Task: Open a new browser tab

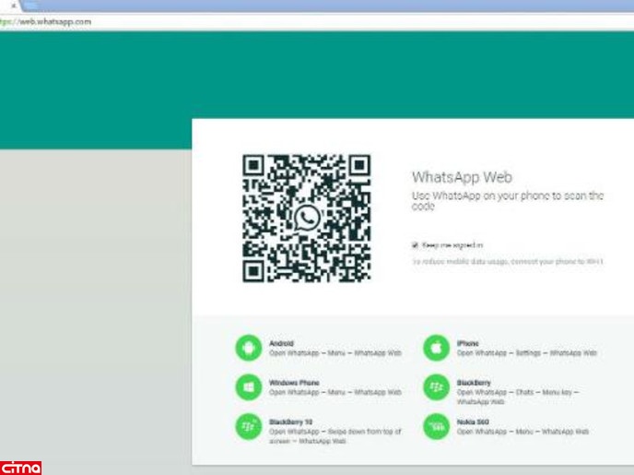Action: click(30, 6)
